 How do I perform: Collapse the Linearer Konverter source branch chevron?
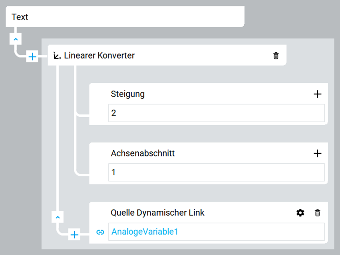[58, 217]
